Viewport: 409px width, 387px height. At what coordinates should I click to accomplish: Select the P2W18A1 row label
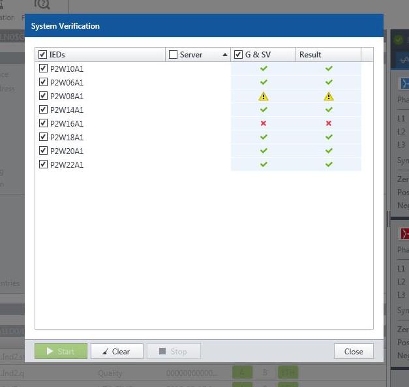click(x=67, y=137)
